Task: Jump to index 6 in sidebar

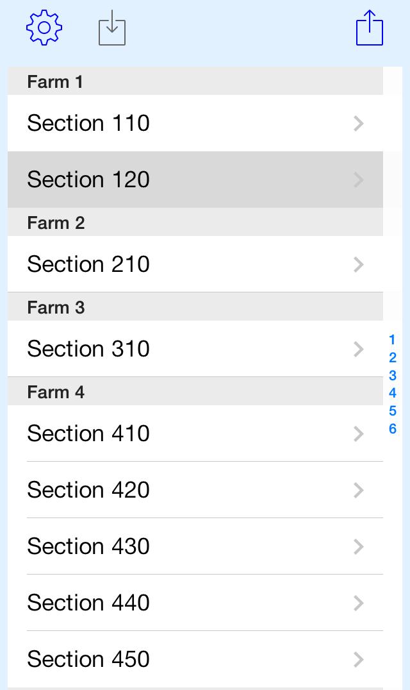Action: click(393, 428)
